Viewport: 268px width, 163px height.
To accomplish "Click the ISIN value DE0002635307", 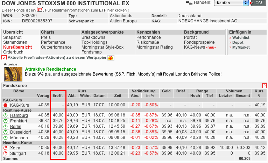I will point(37,21).
